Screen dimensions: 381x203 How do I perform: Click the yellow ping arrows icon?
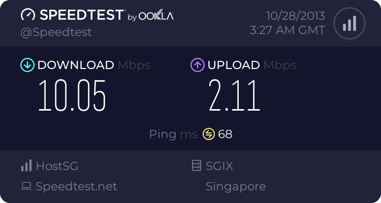point(209,134)
